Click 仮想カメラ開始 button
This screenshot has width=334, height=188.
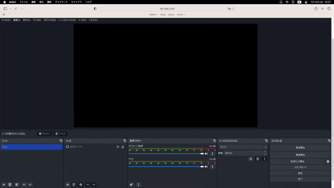pos(297,162)
